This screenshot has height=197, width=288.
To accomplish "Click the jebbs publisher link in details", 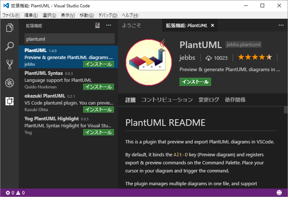I will point(187,58).
